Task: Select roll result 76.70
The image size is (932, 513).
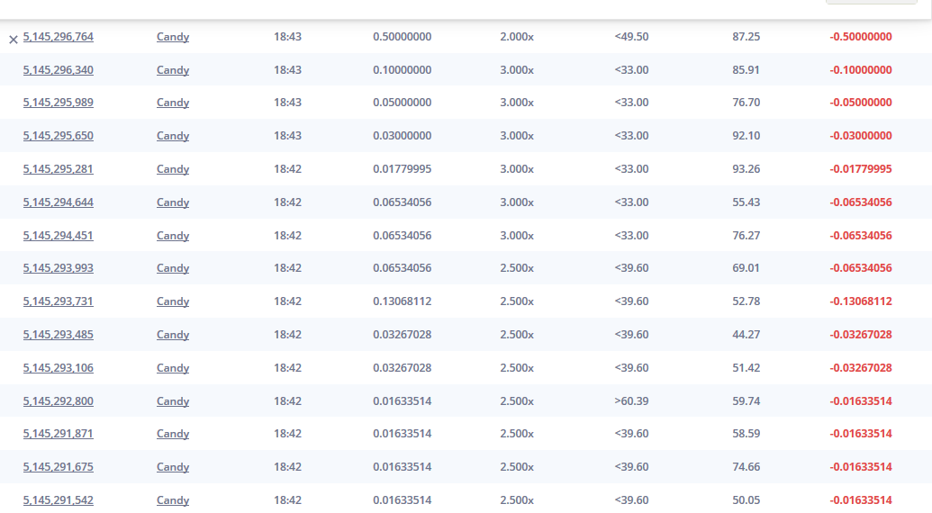Action: pos(746,103)
